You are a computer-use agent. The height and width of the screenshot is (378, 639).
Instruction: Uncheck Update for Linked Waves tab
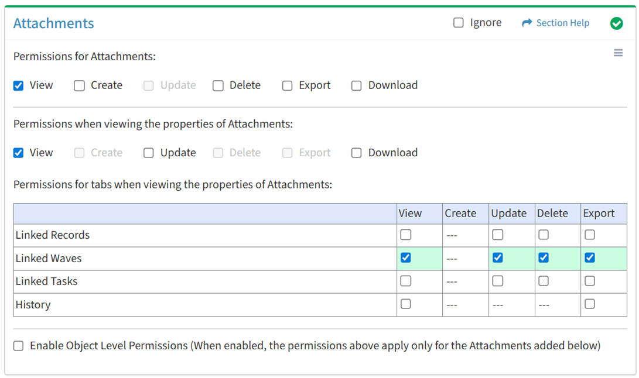(x=498, y=258)
